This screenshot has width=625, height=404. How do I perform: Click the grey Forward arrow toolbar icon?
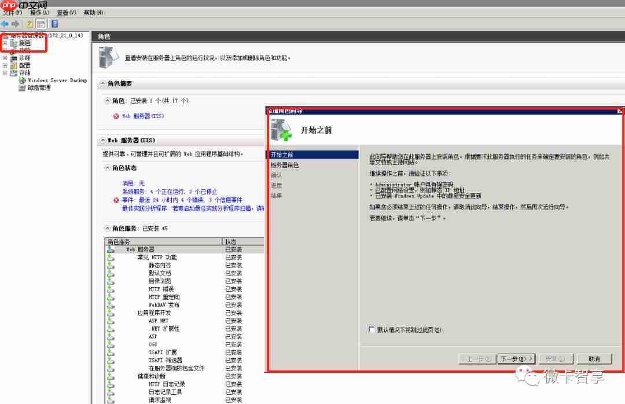[x=16, y=24]
